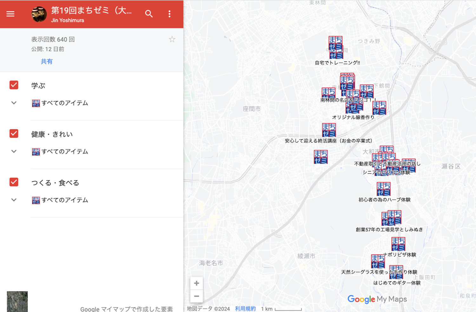Viewport: 476px width, 312px height.
Task: Expand items under the 健康・きれい layer
Action: (14, 151)
